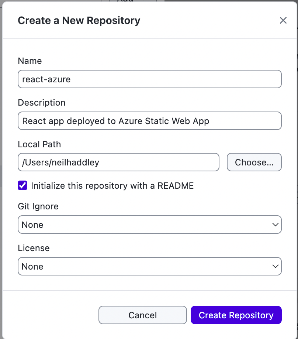
Task: Click the Name field label
Action: point(30,61)
